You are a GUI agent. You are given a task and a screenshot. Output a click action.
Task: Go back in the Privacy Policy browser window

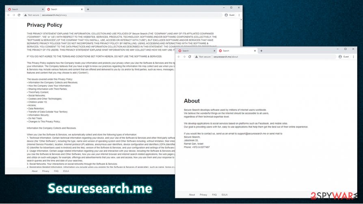[9, 15]
